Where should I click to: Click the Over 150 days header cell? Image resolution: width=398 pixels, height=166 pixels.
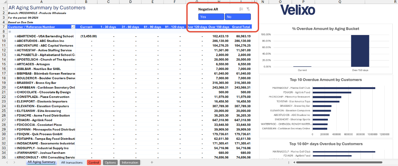pos(219,27)
